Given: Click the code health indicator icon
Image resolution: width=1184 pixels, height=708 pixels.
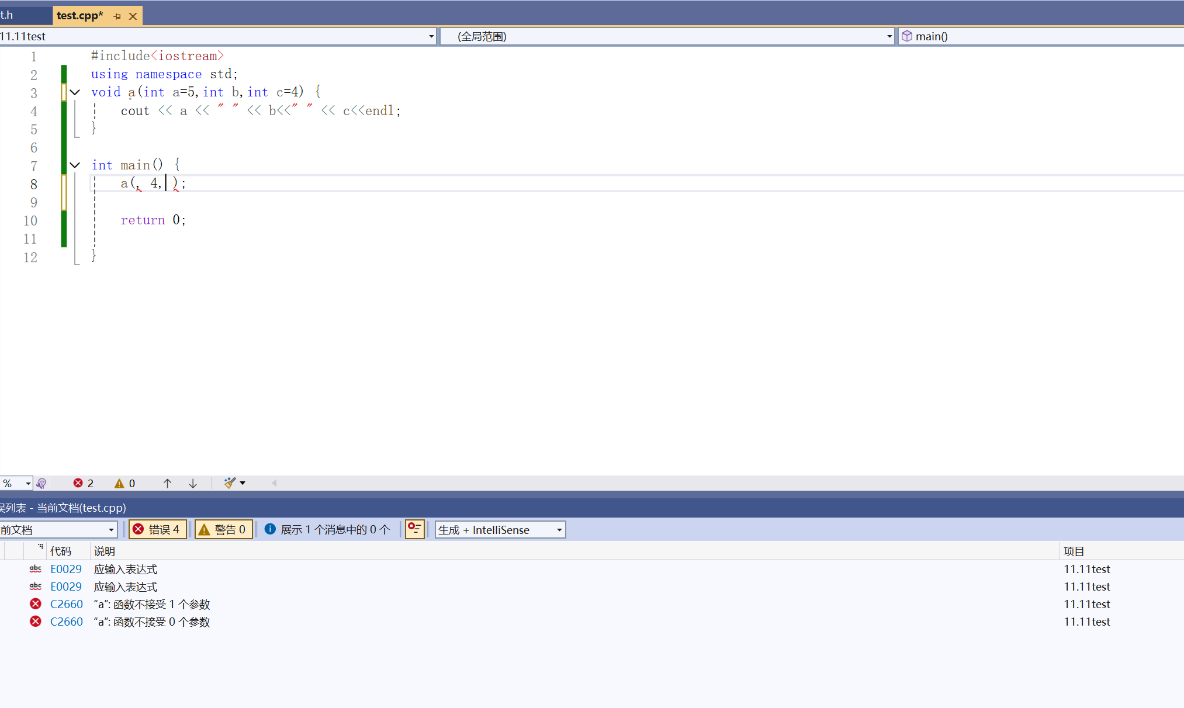Looking at the screenshot, I should 41,483.
